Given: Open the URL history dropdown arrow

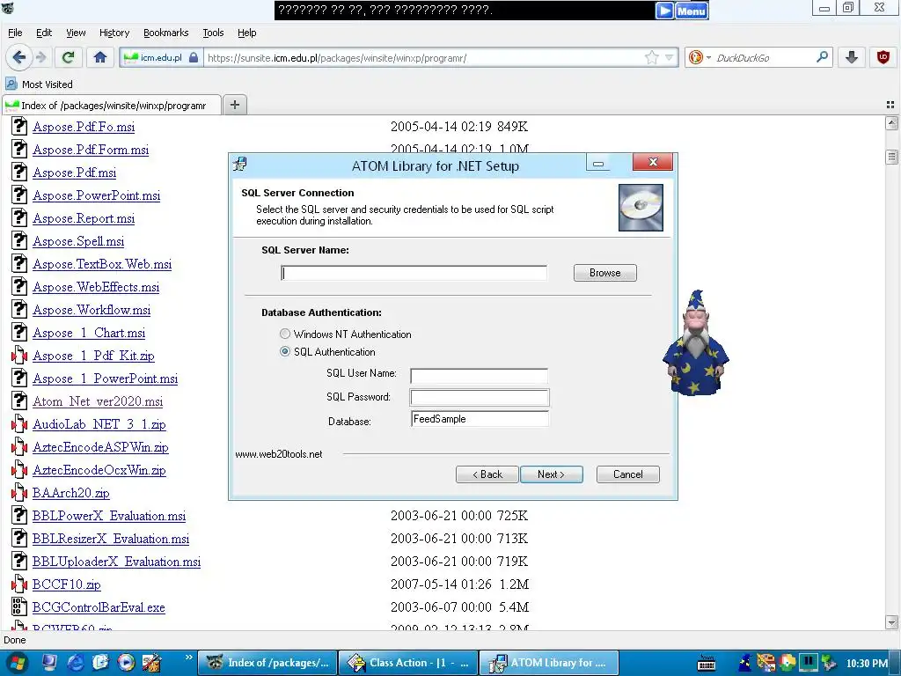Looking at the screenshot, I should (x=669, y=57).
